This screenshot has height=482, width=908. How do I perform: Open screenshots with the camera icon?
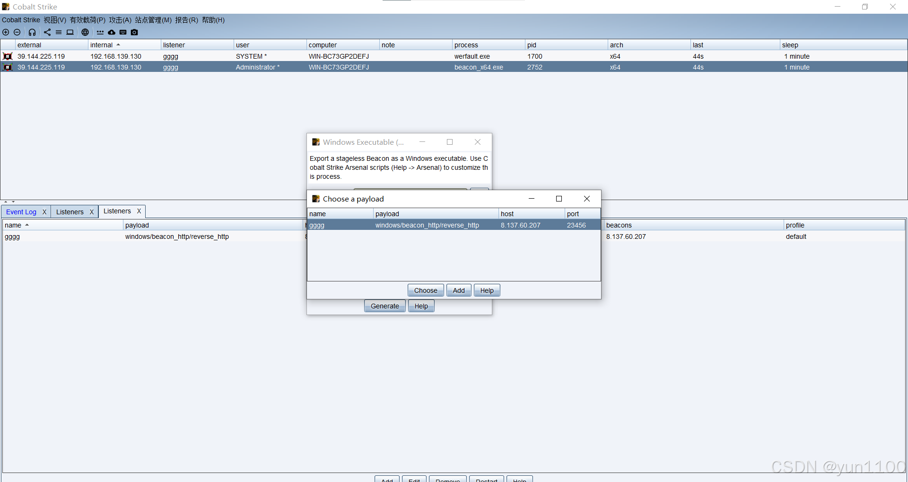[134, 32]
